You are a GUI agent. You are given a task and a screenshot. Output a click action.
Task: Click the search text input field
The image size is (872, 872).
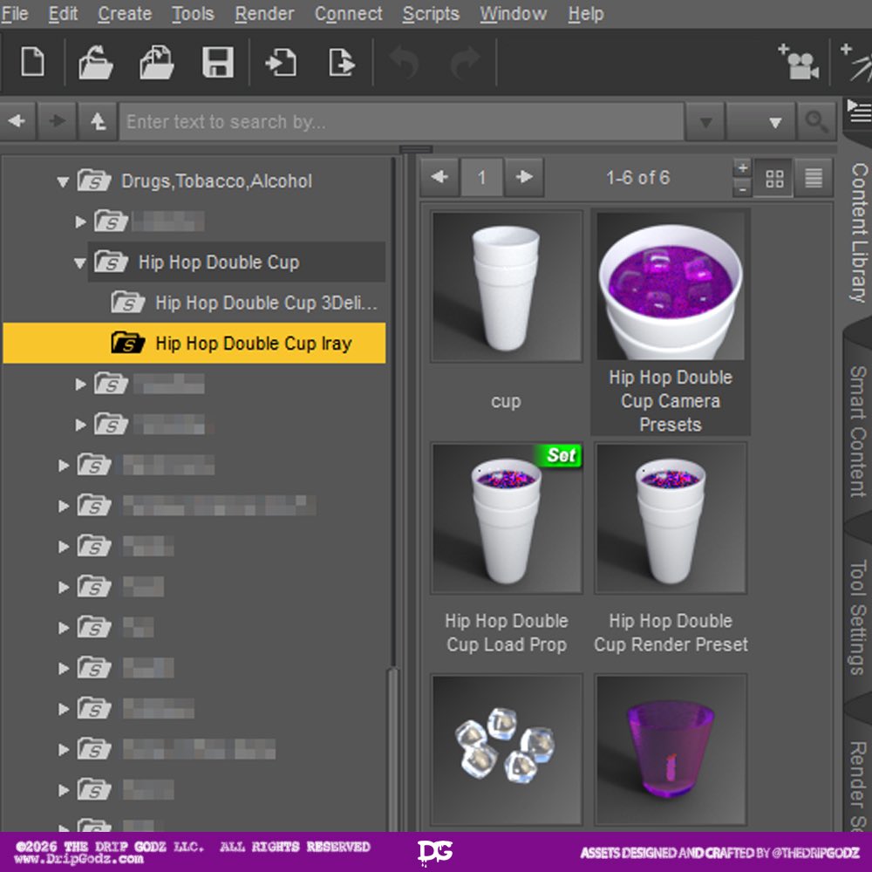(401, 121)
